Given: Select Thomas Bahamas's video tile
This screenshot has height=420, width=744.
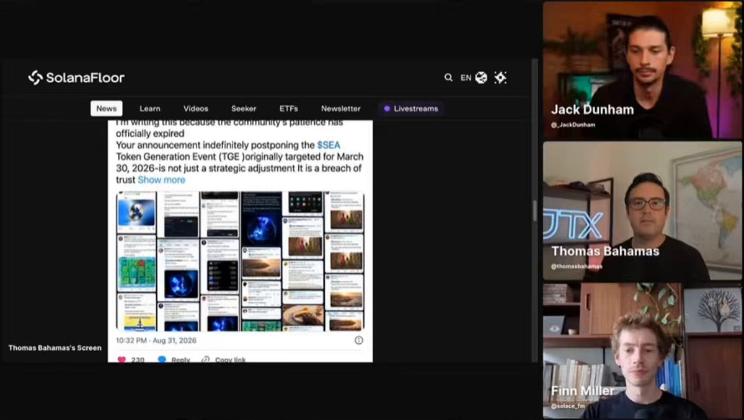Looking at the screenshot, I should (642, 211).
